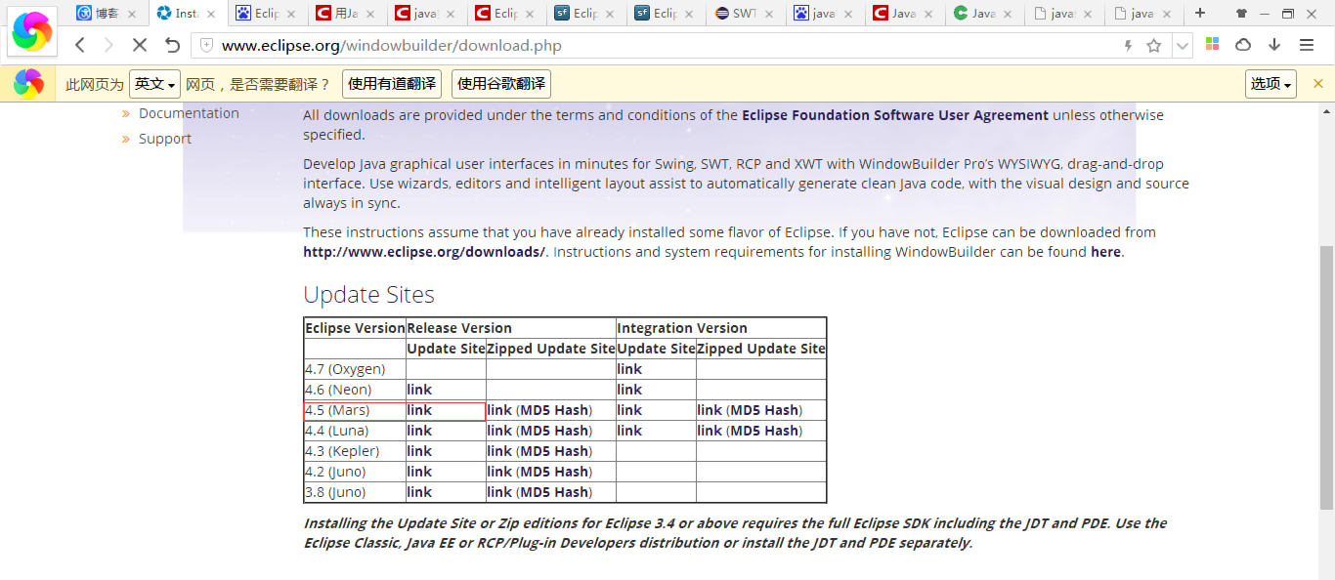Open Oxygen 4.7 integration update site link
Screen dimensions: 1335x580
pyautogui.click(x=629, y=369)
